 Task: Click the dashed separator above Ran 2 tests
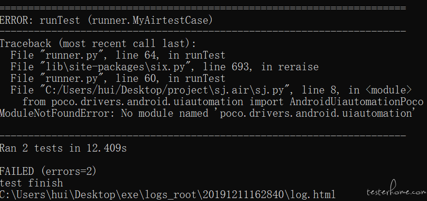click(x=203, y=136)
